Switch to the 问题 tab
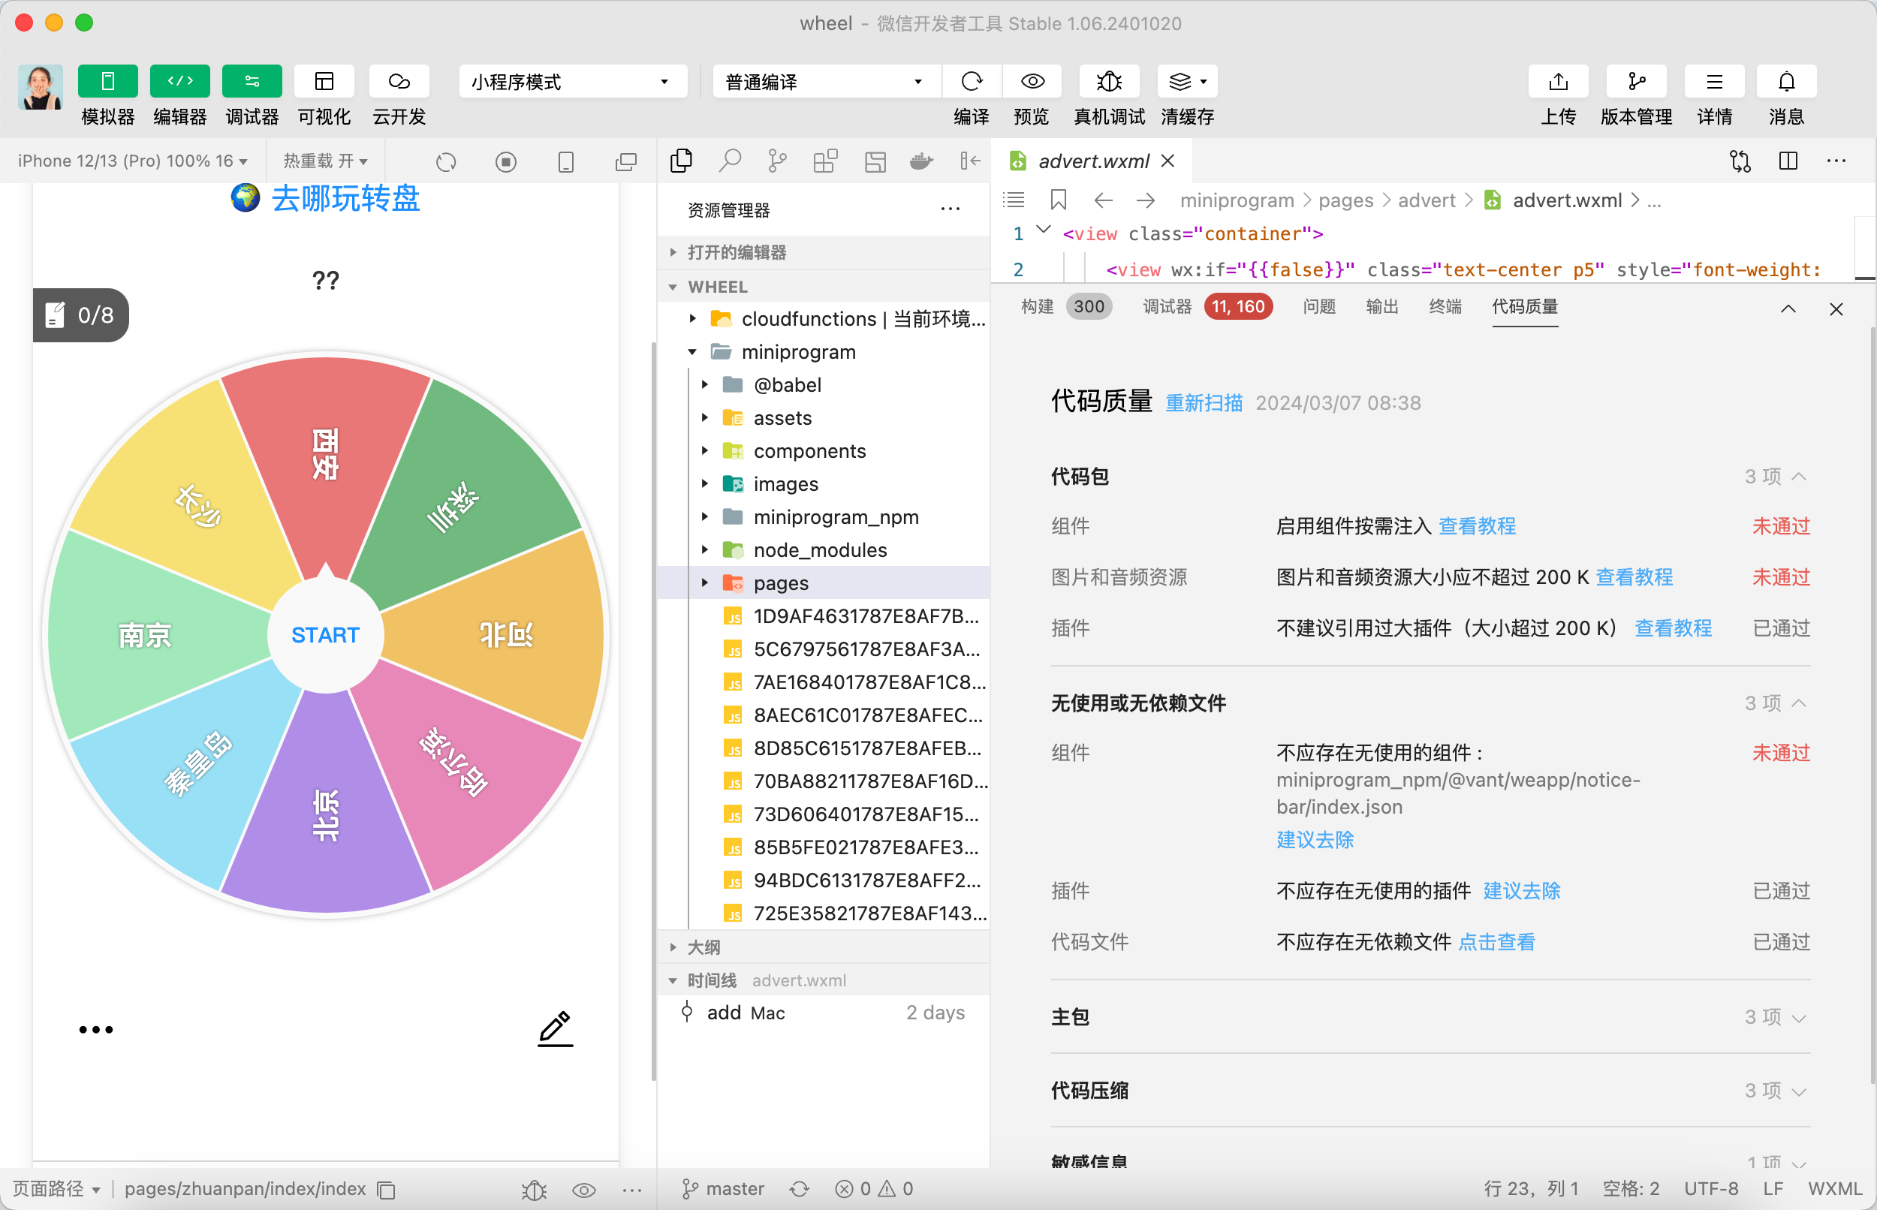 pyautogui.click(x=1318, y=306)
